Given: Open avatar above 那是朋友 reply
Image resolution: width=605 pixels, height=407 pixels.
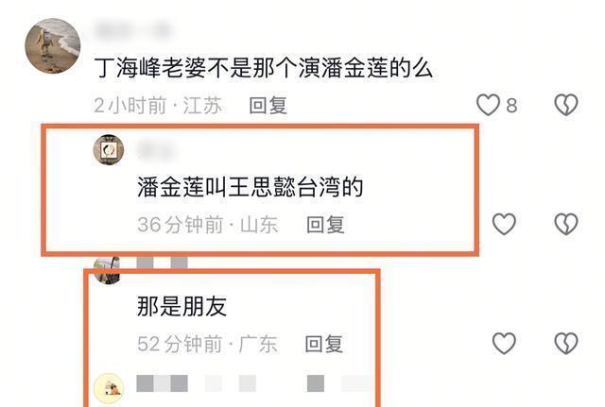Looking at the screenshot, I should [107, 270].
